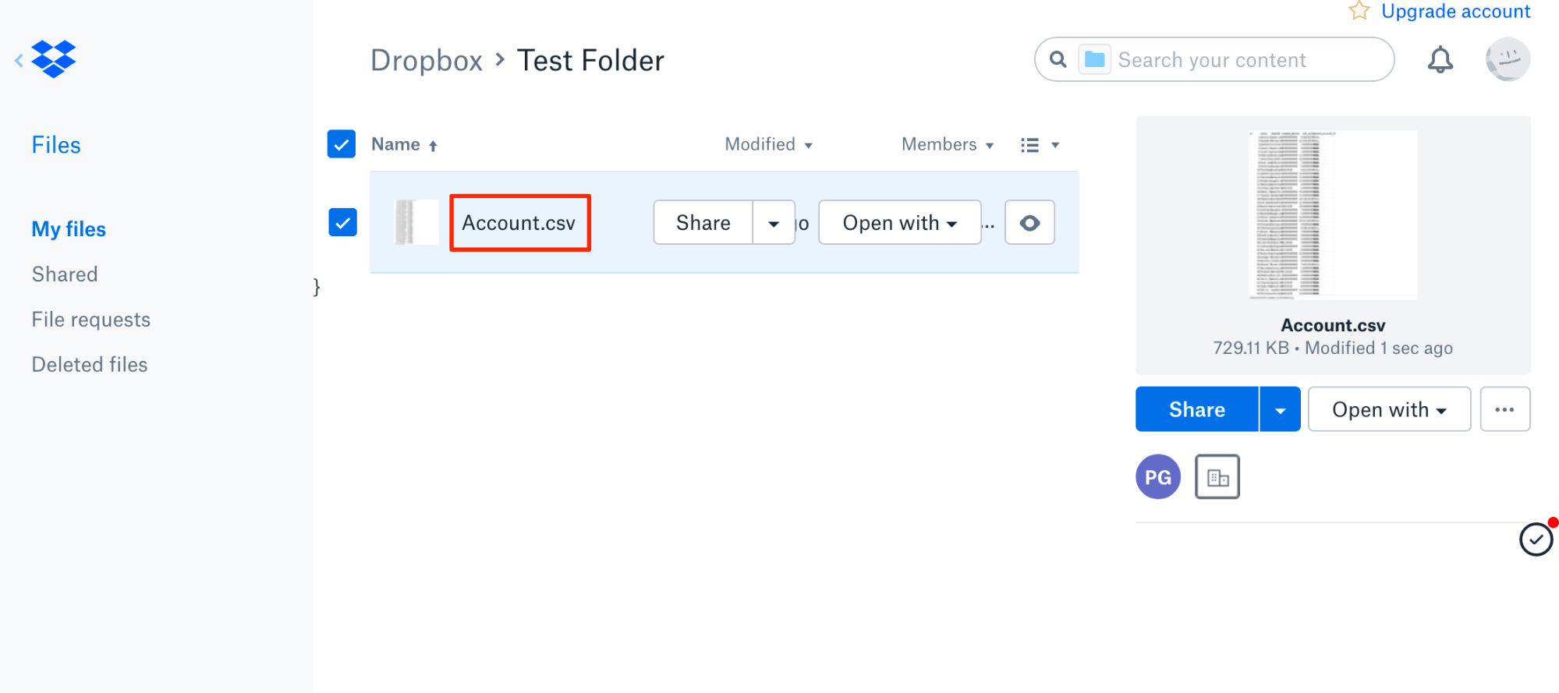Click the folder scope icon in search
The image size is (1559, 693).
pos(1094,59)
